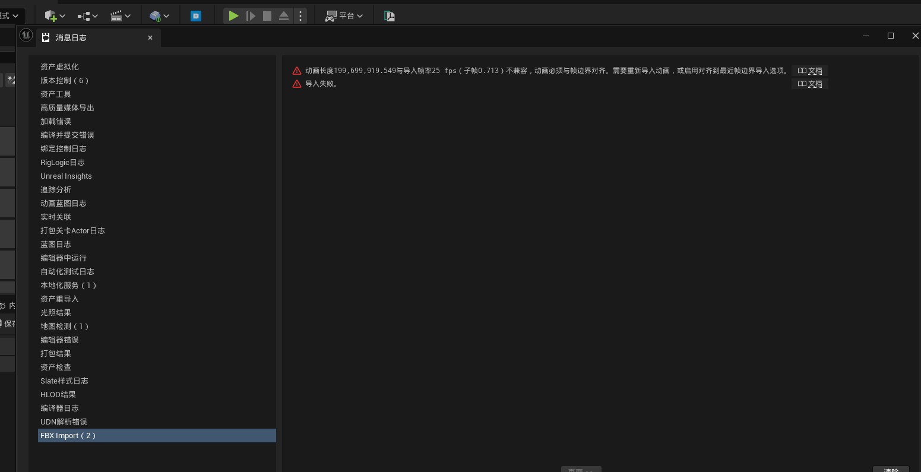Click the blue B plugin icon

[195, 16]
